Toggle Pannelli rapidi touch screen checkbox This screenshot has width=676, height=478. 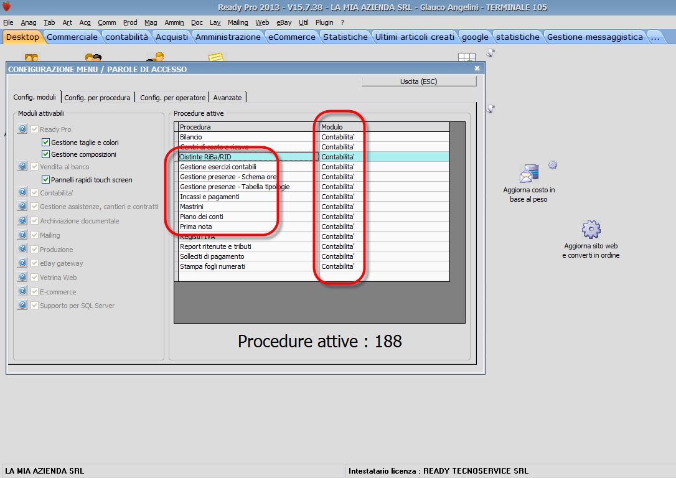[45, 180]
